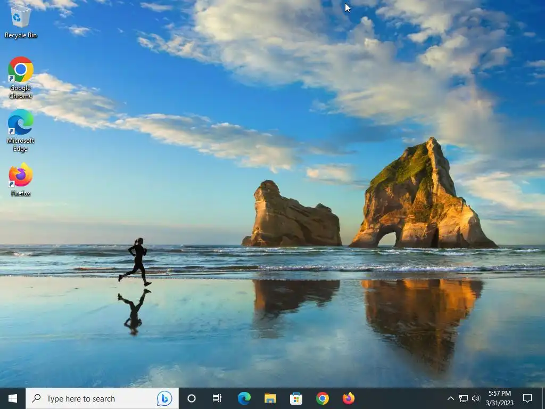Select the Google Chrome desktop shortcut
Screen dimensions: 545x409
click(x=21, y=78)
